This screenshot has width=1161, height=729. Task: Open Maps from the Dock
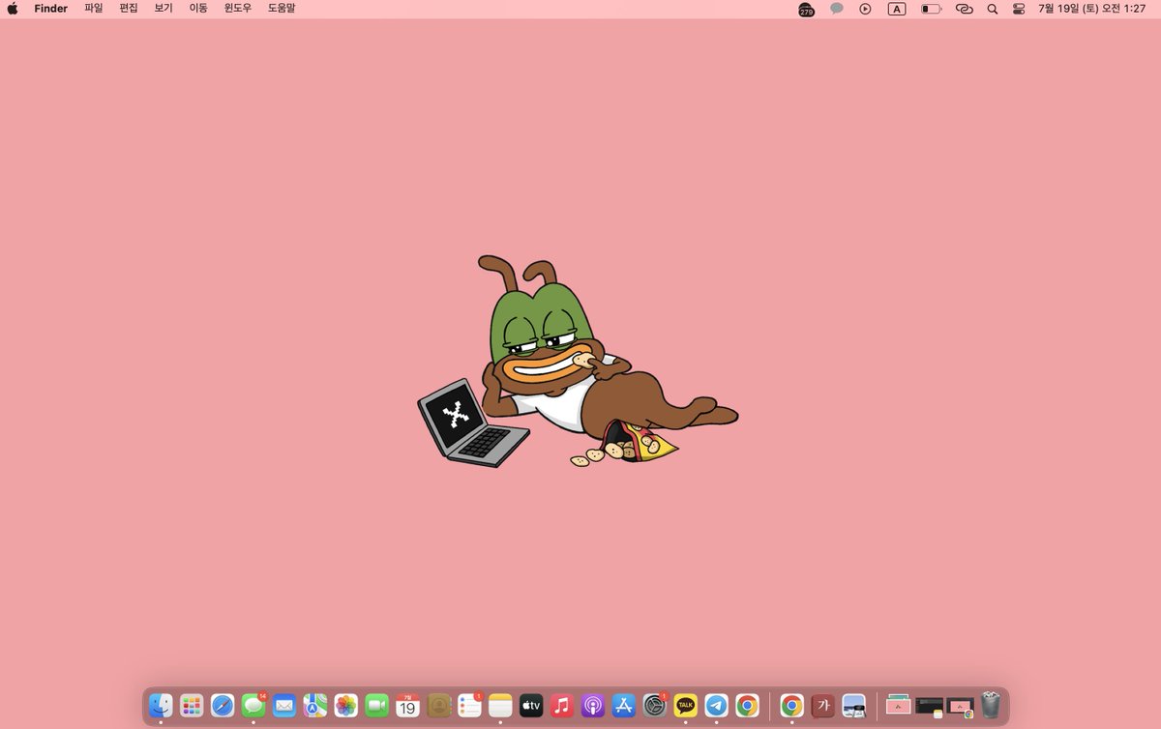(x=314, y=706)
